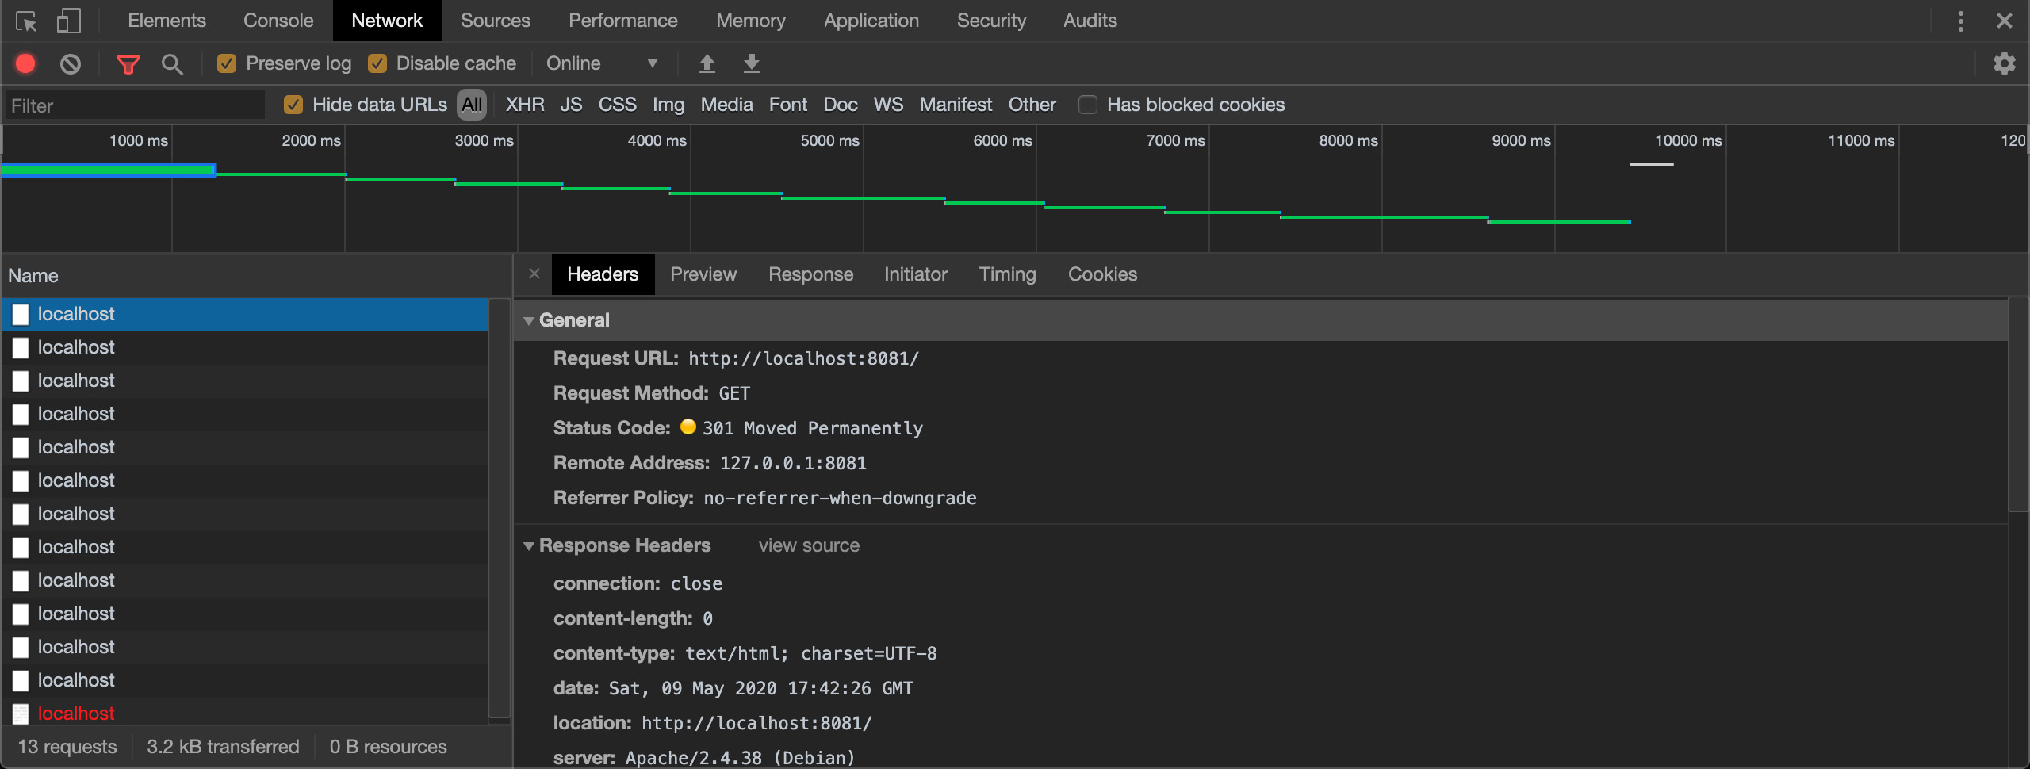Click the 3.2 kB transferred status text

coord(223,747)
